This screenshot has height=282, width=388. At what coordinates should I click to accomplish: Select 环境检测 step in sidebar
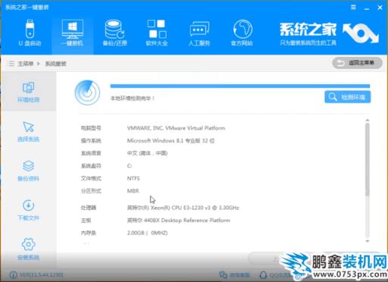(x=28, y=92)
